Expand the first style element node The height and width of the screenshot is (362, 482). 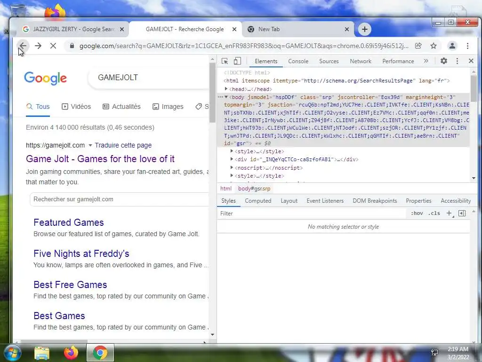click(x=232, y=151)
